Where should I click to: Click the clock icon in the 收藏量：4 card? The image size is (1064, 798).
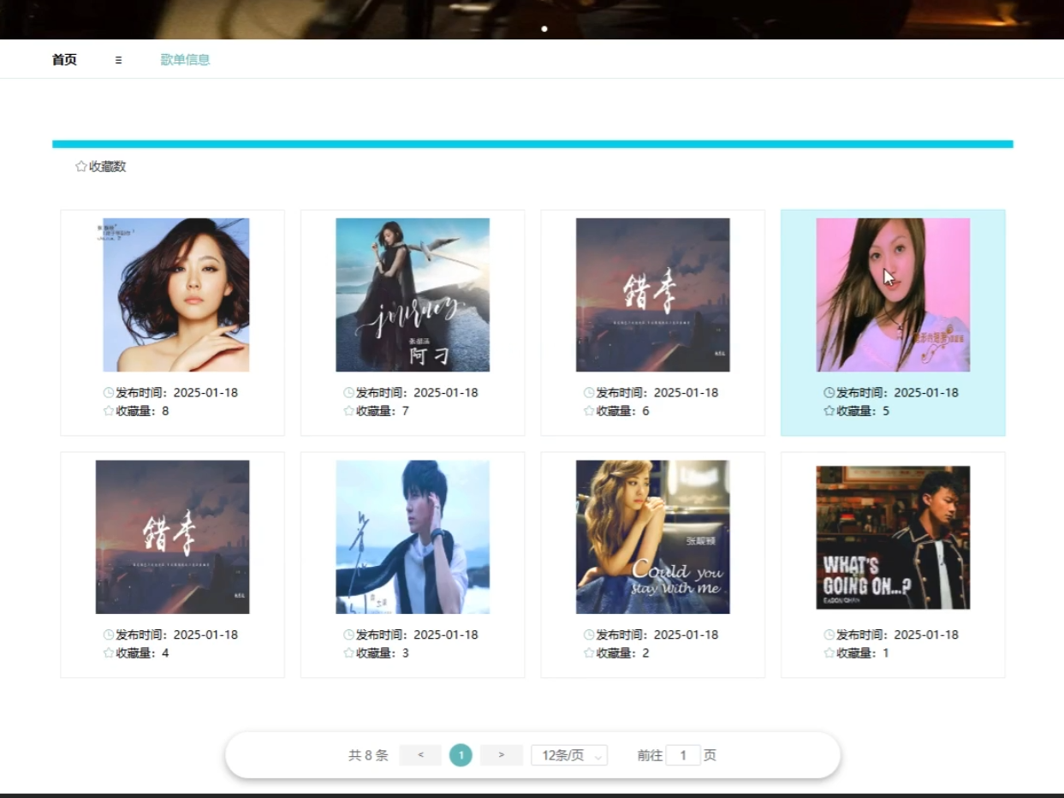click(x=109, y=635)
